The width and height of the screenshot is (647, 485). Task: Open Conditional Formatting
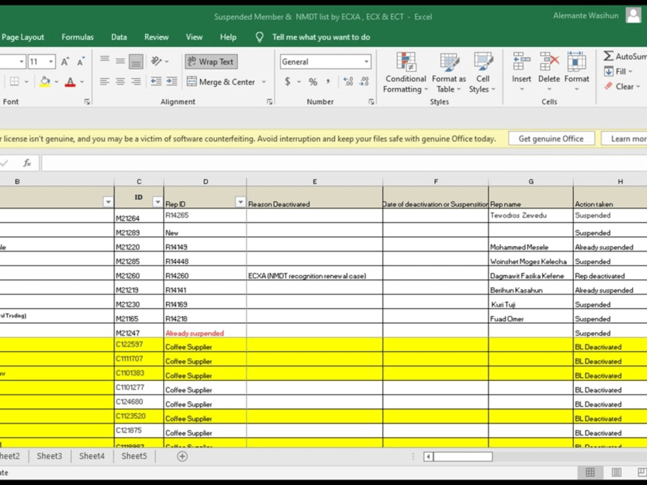pos(406,73)
